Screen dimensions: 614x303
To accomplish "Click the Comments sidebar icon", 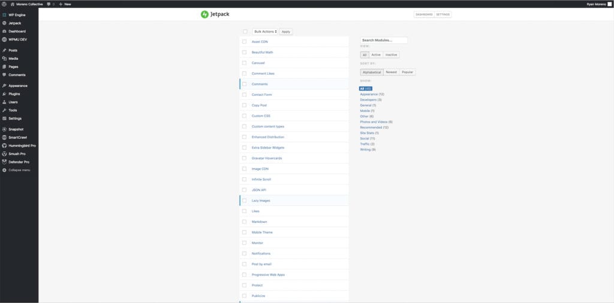I will tap(4, 75).
